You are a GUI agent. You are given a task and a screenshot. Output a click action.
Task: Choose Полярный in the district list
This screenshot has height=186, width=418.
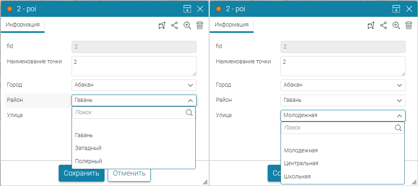tap(88, 161)
